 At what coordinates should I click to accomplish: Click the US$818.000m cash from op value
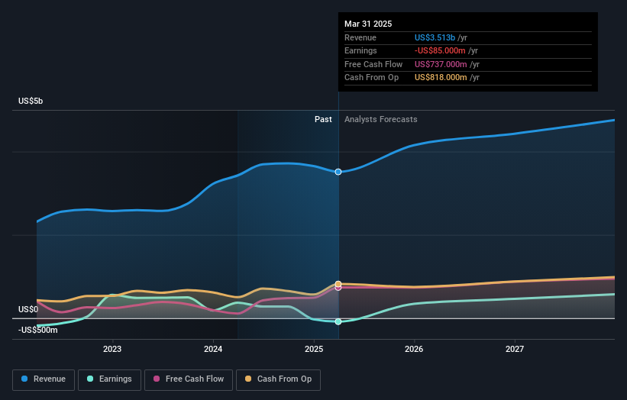441,78
